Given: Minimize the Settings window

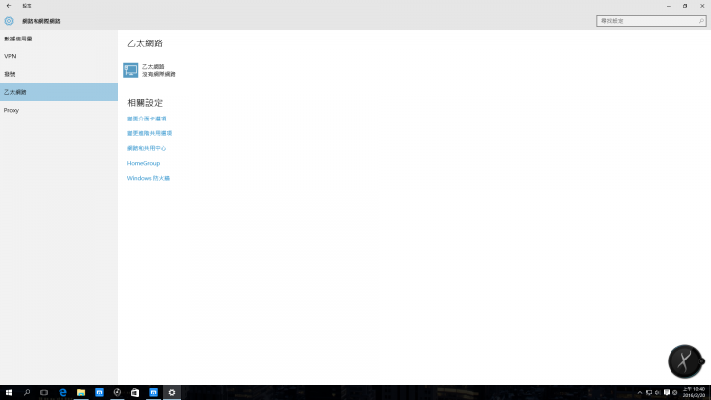Looking at the screenshot, I should [669, 6].
